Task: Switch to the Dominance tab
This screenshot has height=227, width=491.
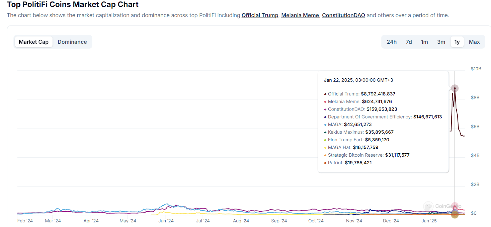Action: point(72,42)
